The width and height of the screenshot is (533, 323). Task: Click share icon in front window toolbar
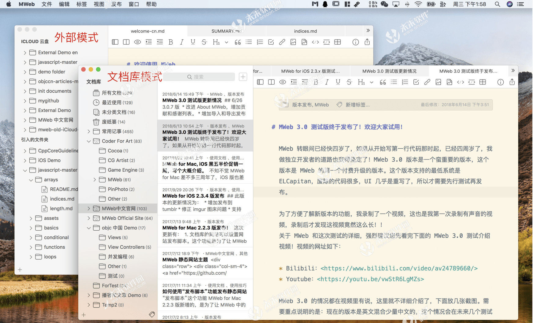[x=512, y=82]
